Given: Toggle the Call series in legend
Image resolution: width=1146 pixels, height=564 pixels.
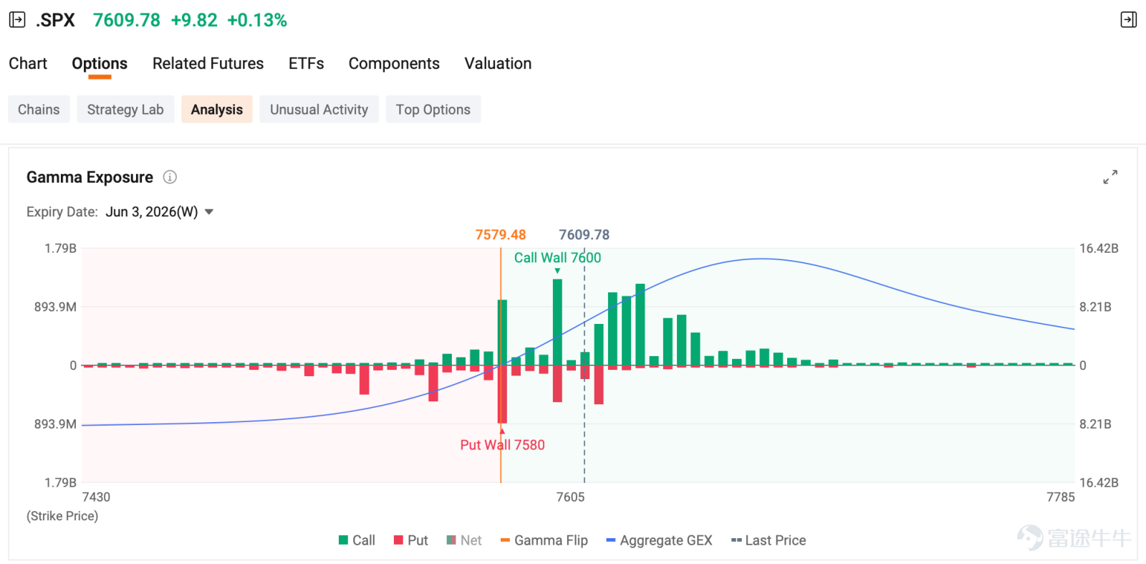Looking at the screenshot, I should coord(357,540).
